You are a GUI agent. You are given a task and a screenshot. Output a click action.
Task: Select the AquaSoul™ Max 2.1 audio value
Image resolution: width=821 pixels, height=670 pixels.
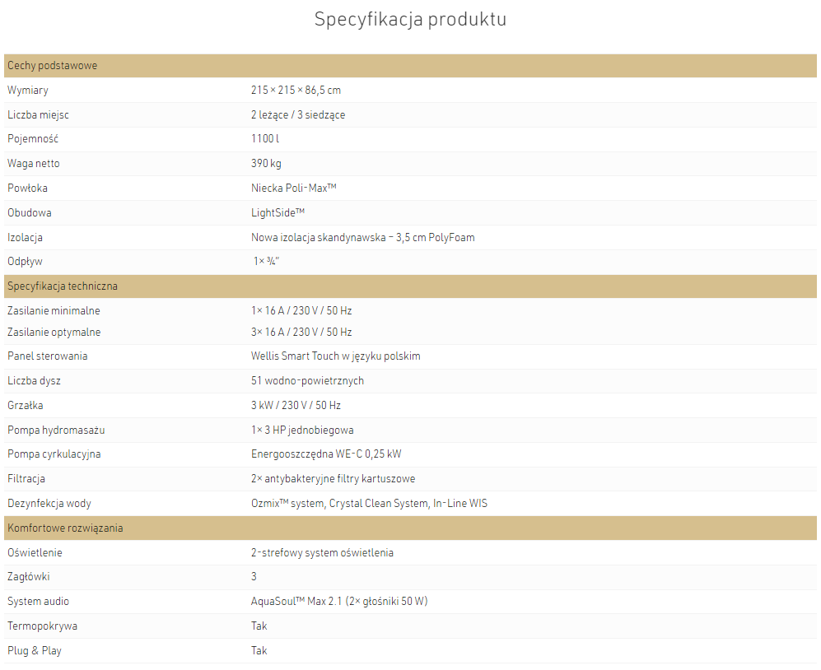point(338,601)
